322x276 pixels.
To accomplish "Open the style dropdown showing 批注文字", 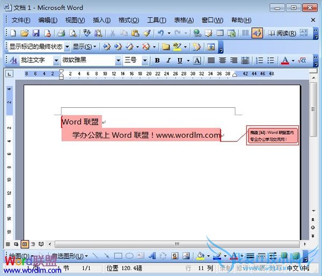I will [56, 61].
